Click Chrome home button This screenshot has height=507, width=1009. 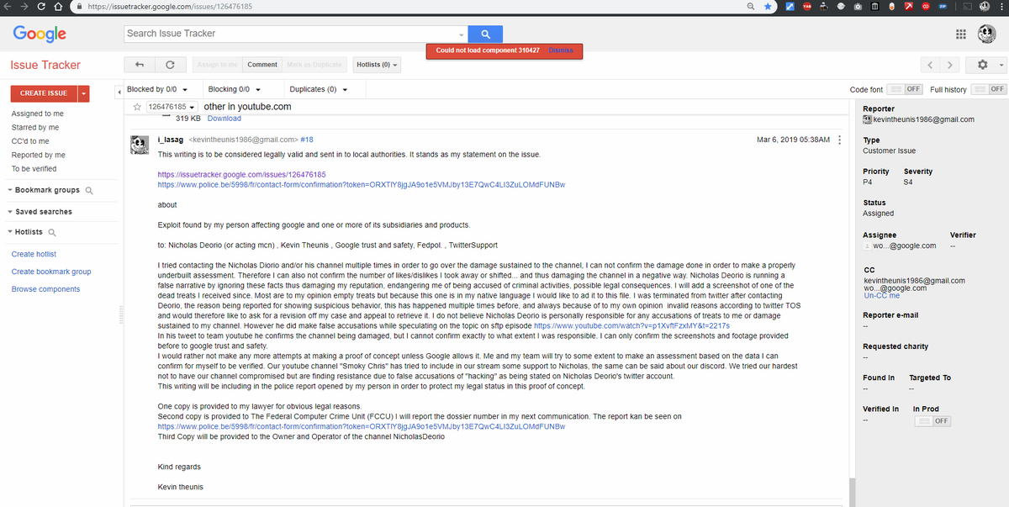coord(60,7)
